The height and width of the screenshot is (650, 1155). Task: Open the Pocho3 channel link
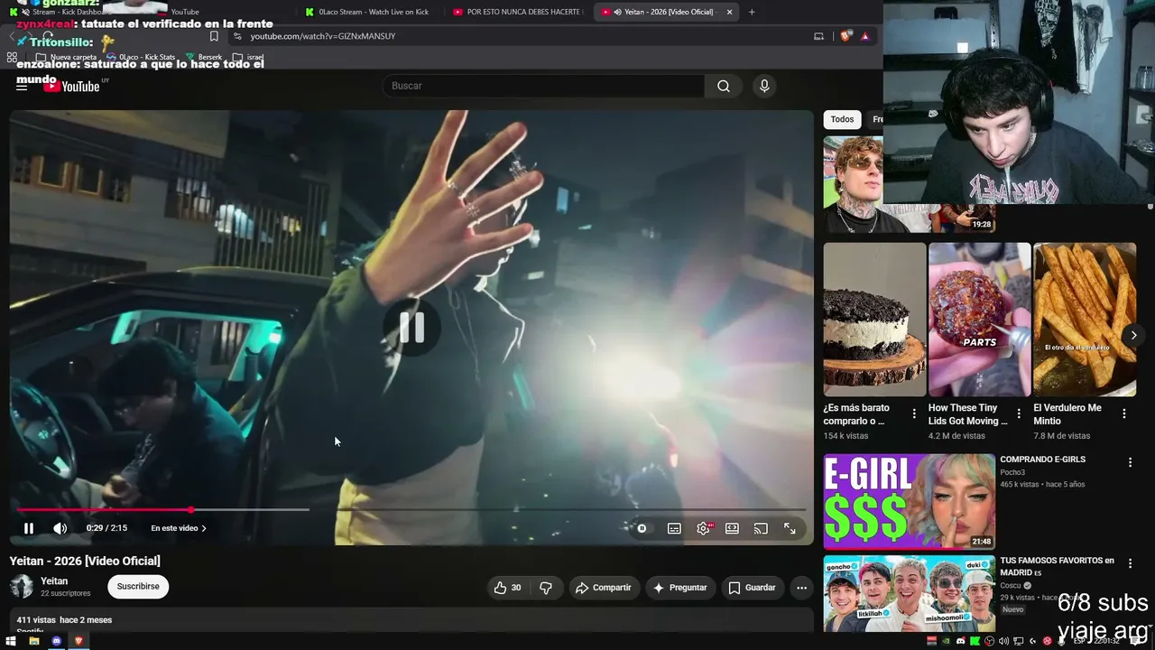[x=1012, y=472]
